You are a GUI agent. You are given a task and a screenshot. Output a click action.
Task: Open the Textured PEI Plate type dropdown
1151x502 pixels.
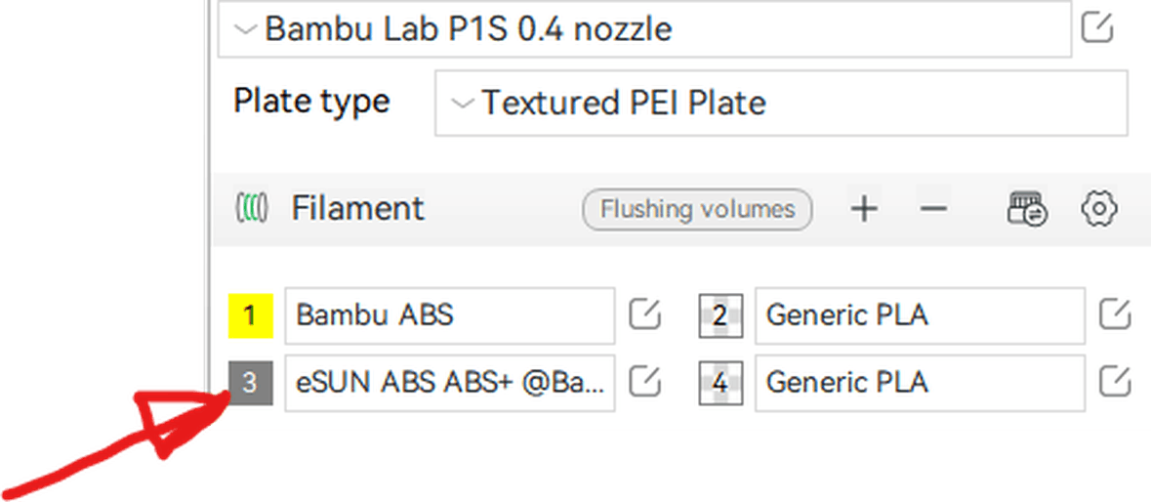781,103
